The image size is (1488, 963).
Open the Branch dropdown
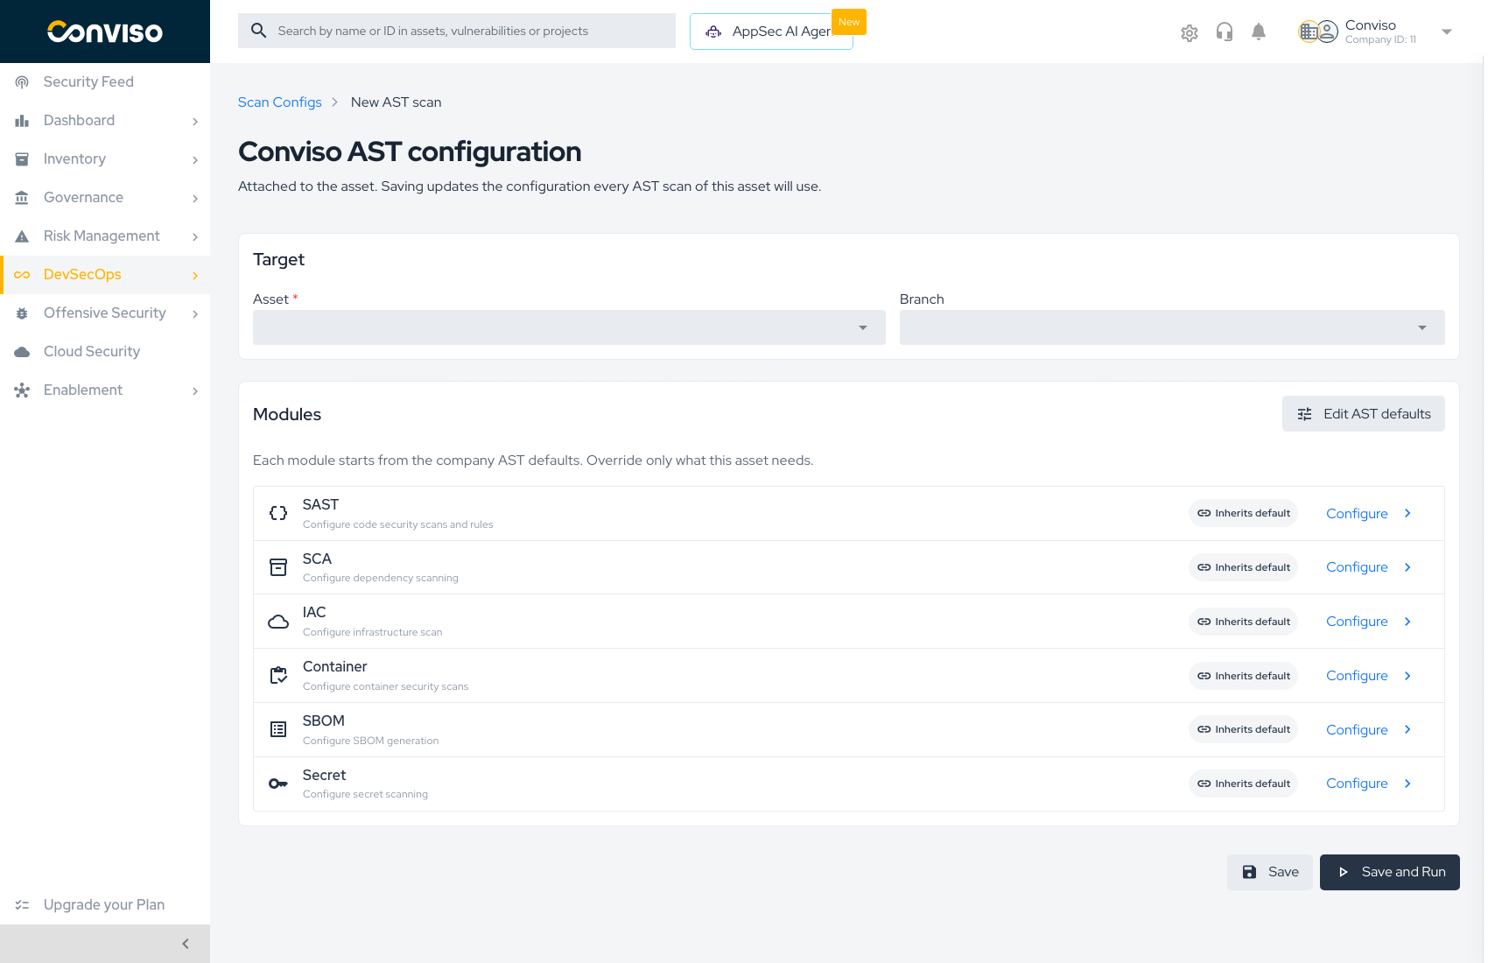pos(1172,327)
